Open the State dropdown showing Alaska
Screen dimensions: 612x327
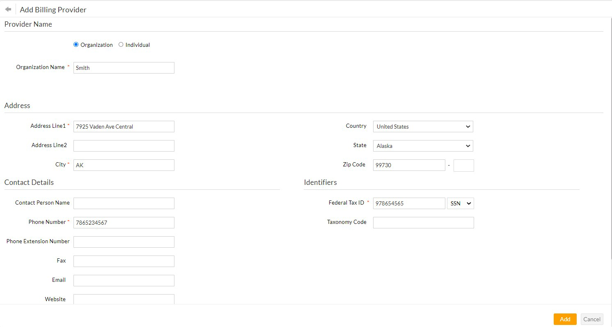tap(423, 145)
